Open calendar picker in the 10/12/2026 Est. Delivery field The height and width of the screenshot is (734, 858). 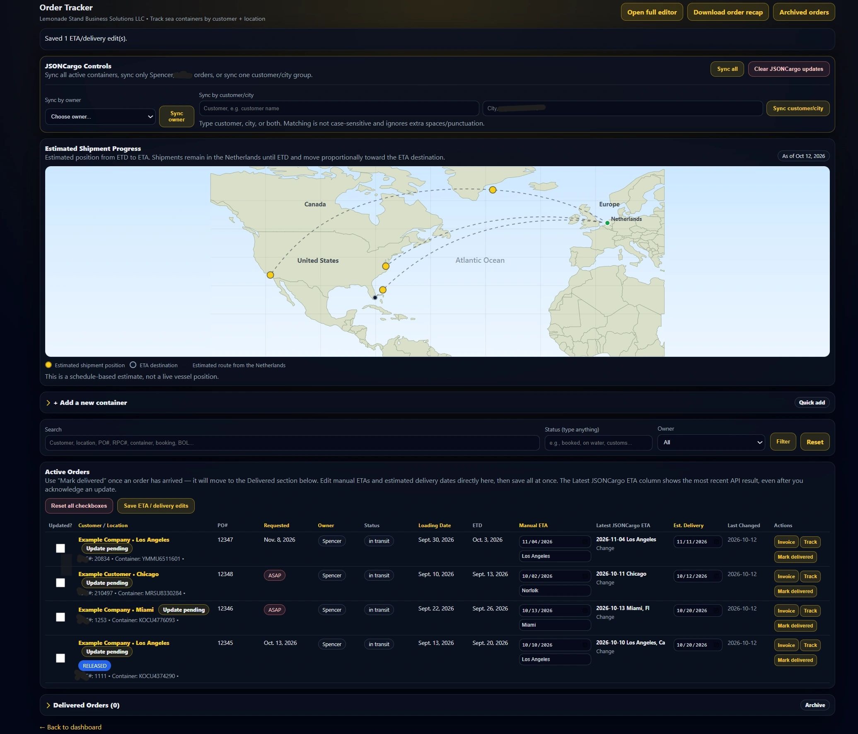pos(716,576)
